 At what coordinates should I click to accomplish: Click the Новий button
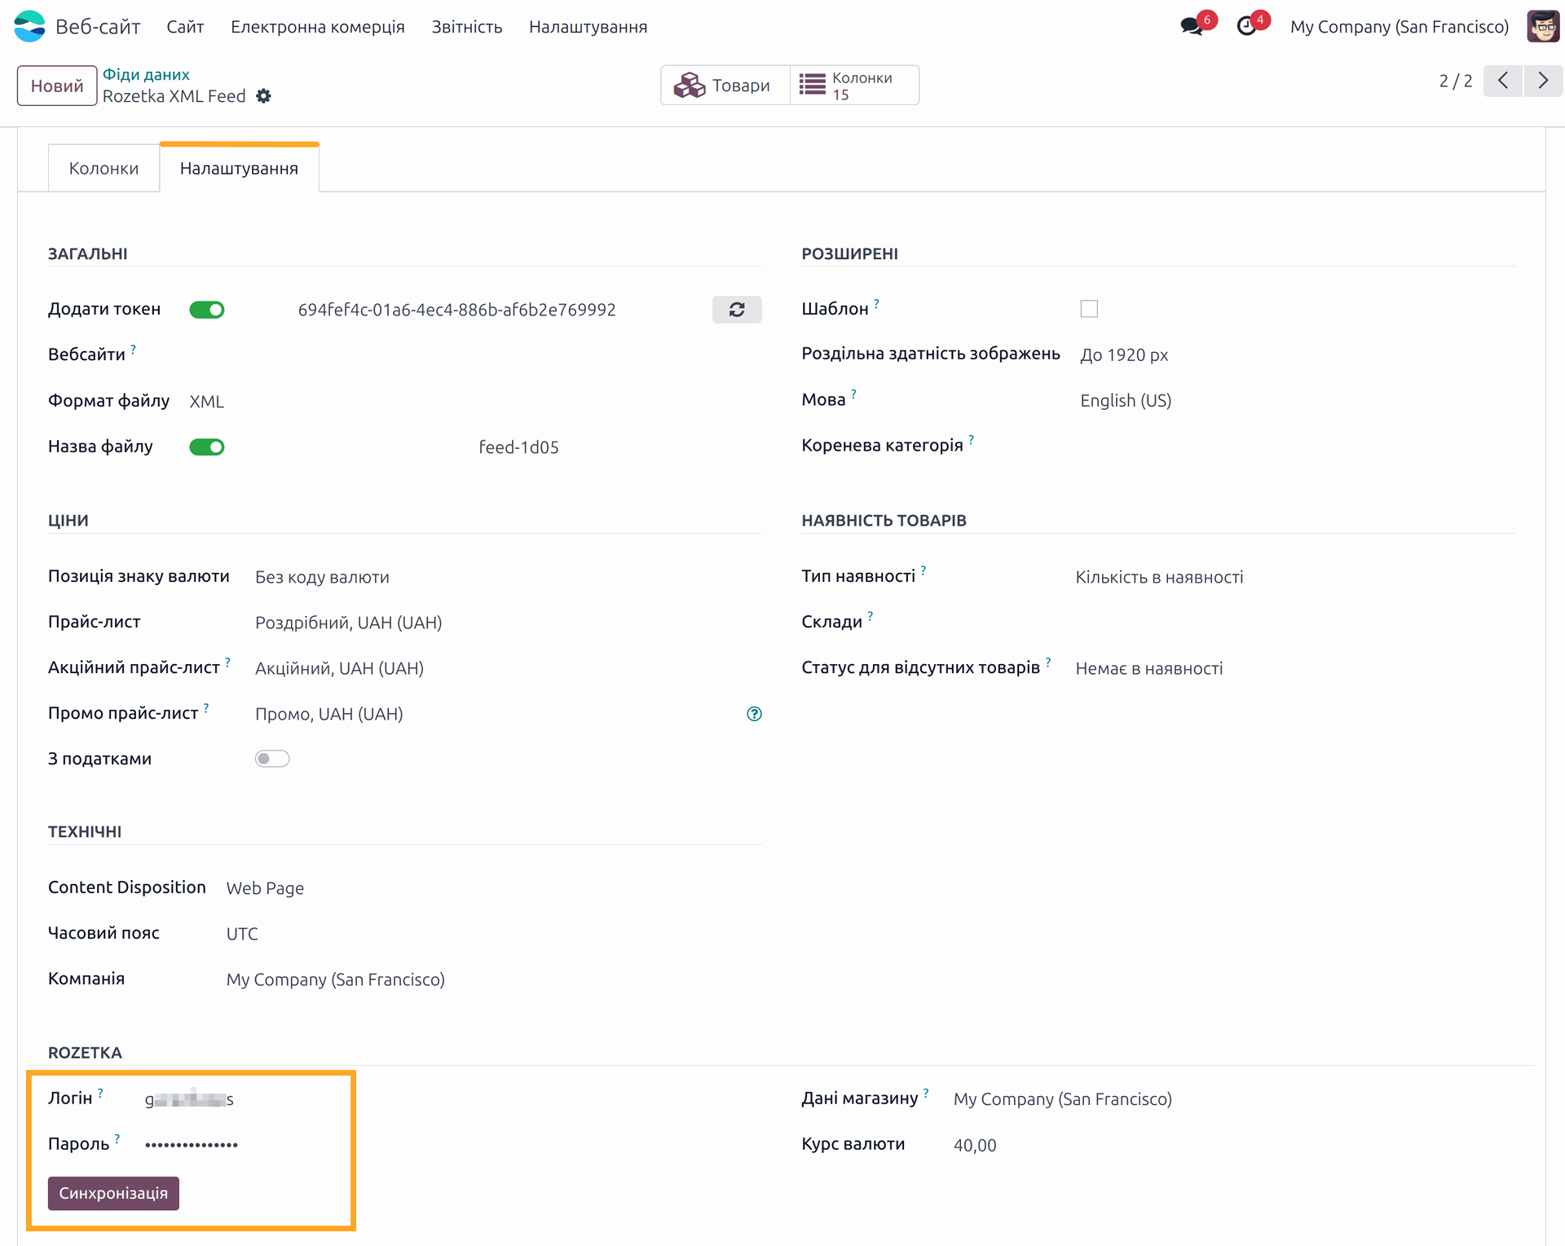click(x=56, y=86)
